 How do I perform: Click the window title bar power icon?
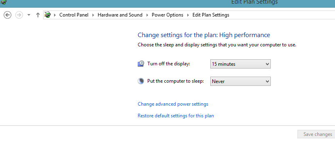coord(3,2)
